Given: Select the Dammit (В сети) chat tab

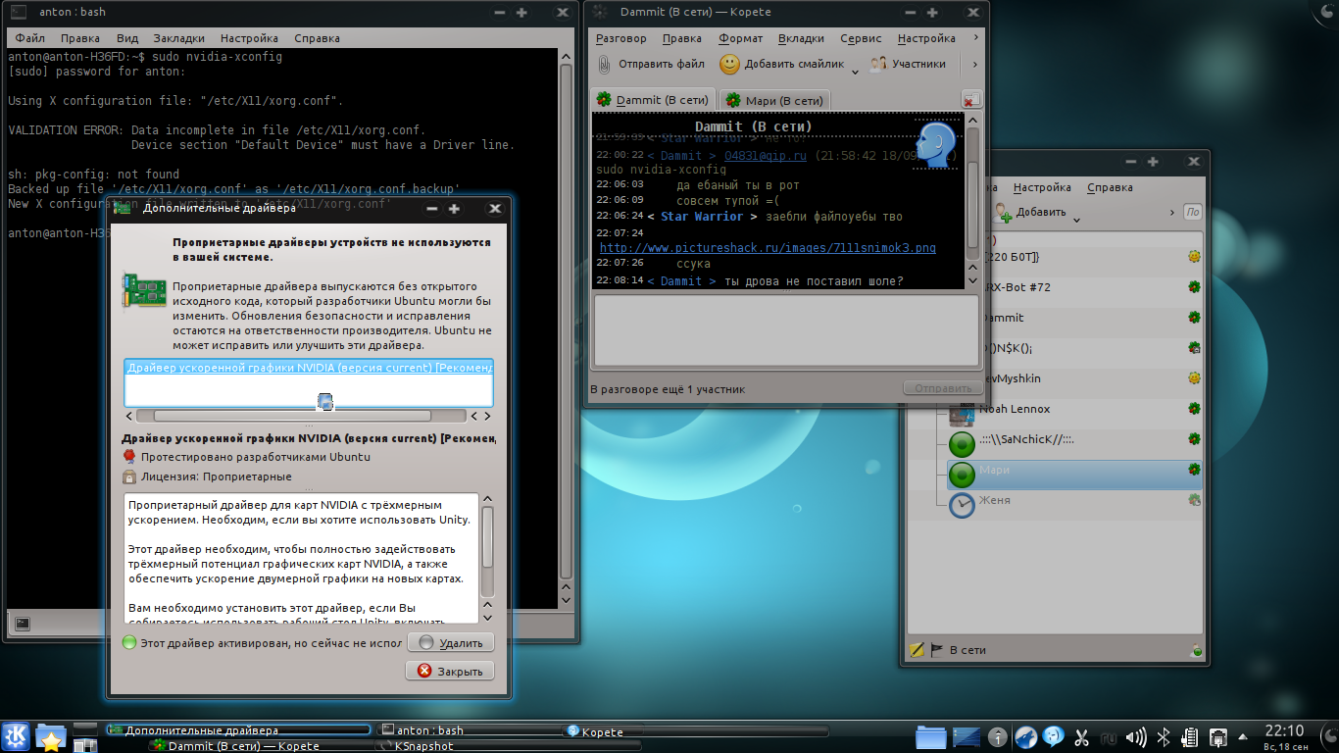Looking at the screenshot, I should [654, 100].
